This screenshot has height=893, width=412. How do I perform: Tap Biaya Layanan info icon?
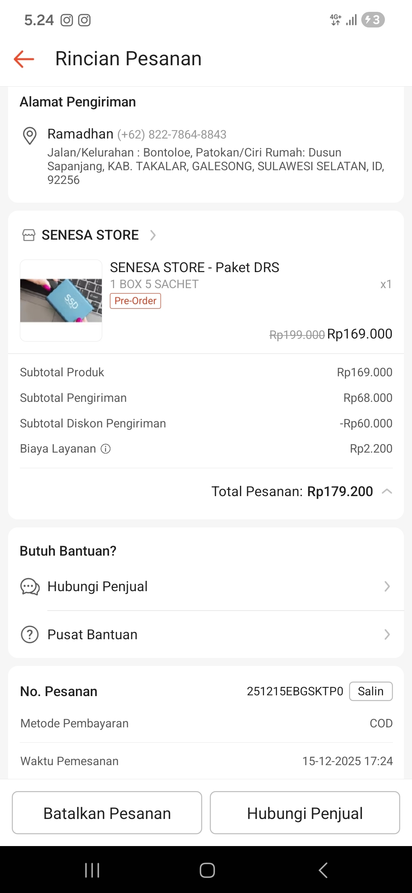[106, 449]
